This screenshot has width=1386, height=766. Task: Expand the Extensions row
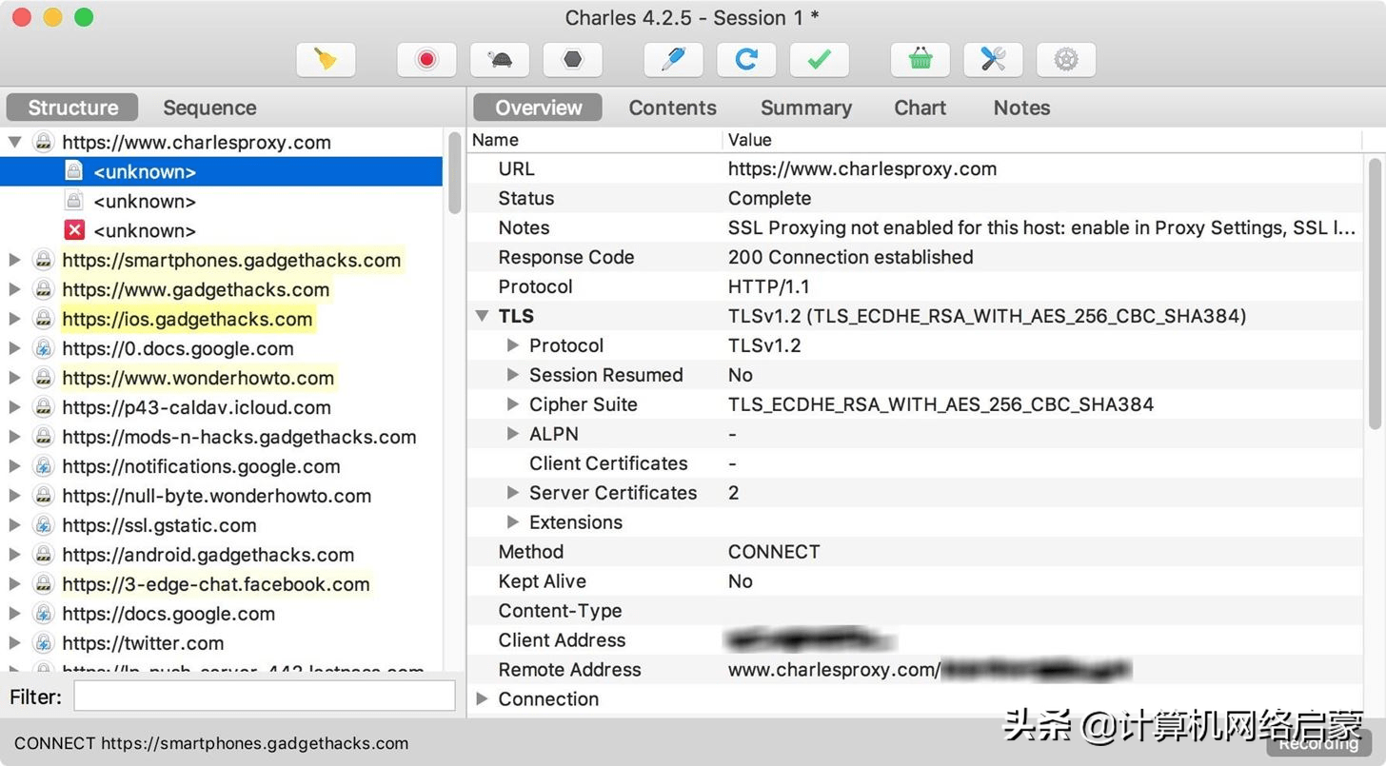coord(513,522)
